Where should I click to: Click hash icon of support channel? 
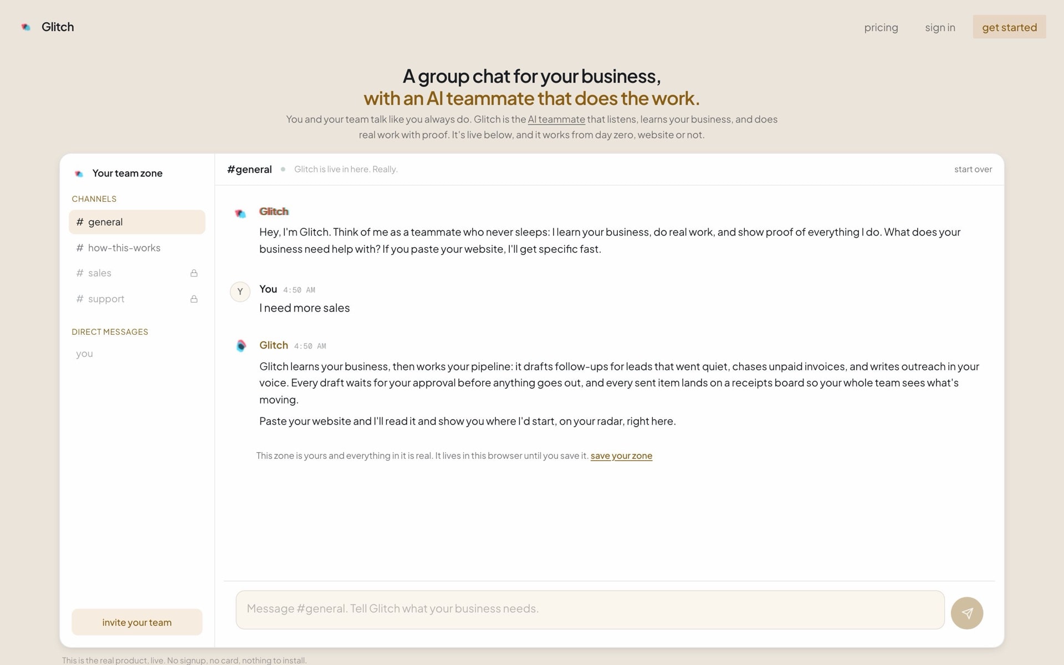(x=80, y=299)
